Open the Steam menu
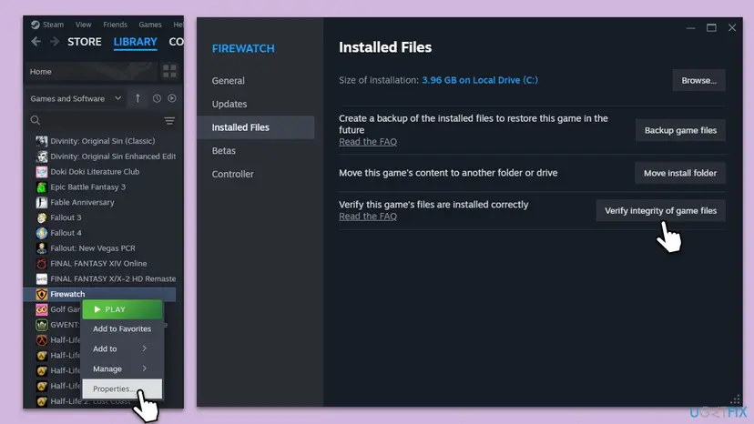 pyautogui.click(x=53, y=25)
